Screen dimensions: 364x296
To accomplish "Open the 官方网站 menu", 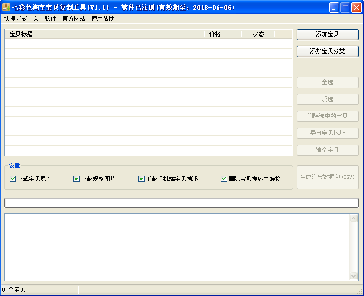I will [73, 19].
